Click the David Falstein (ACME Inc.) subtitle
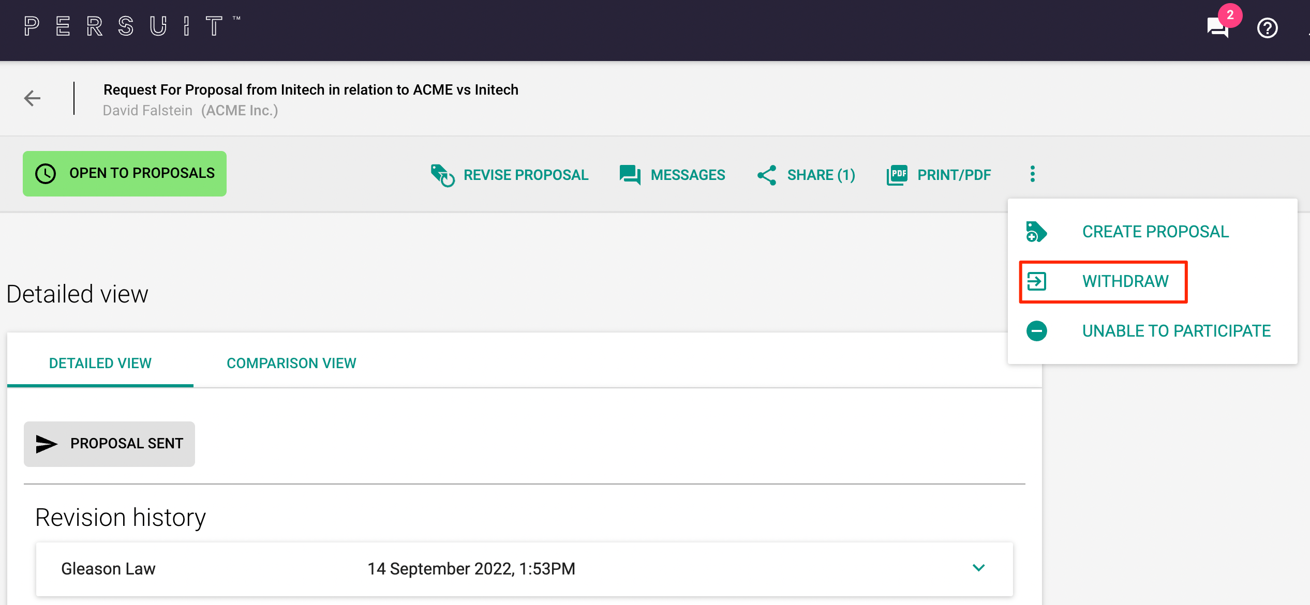 190,110
